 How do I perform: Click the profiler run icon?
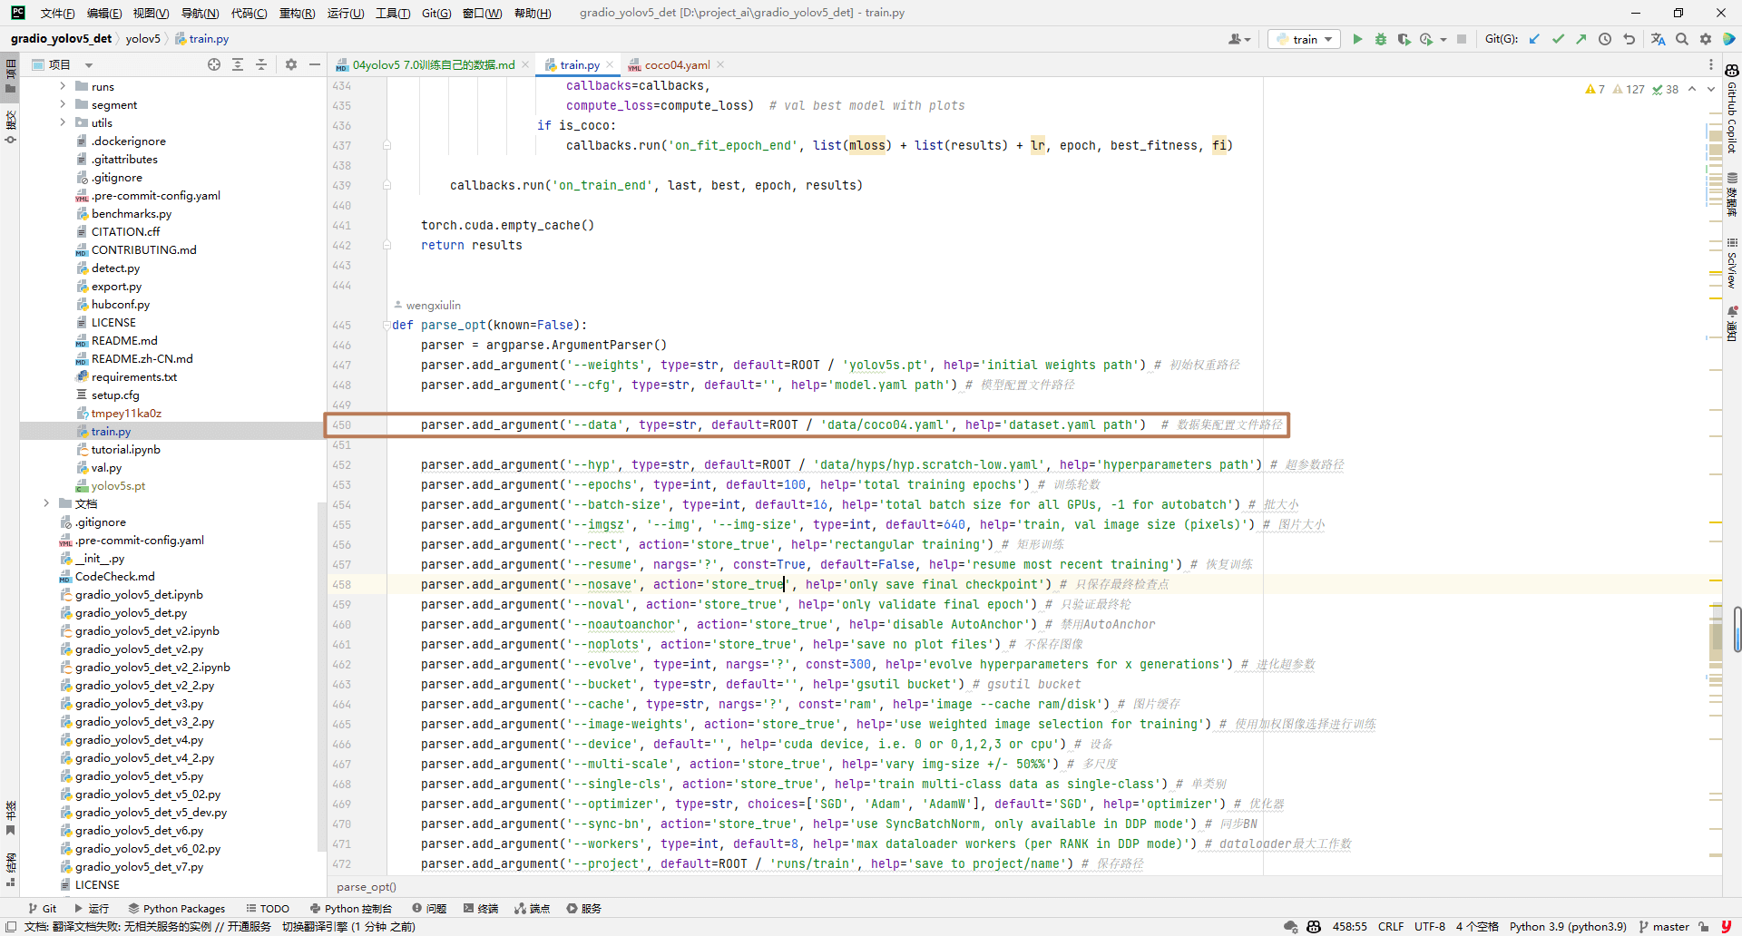click(1426, 39)
